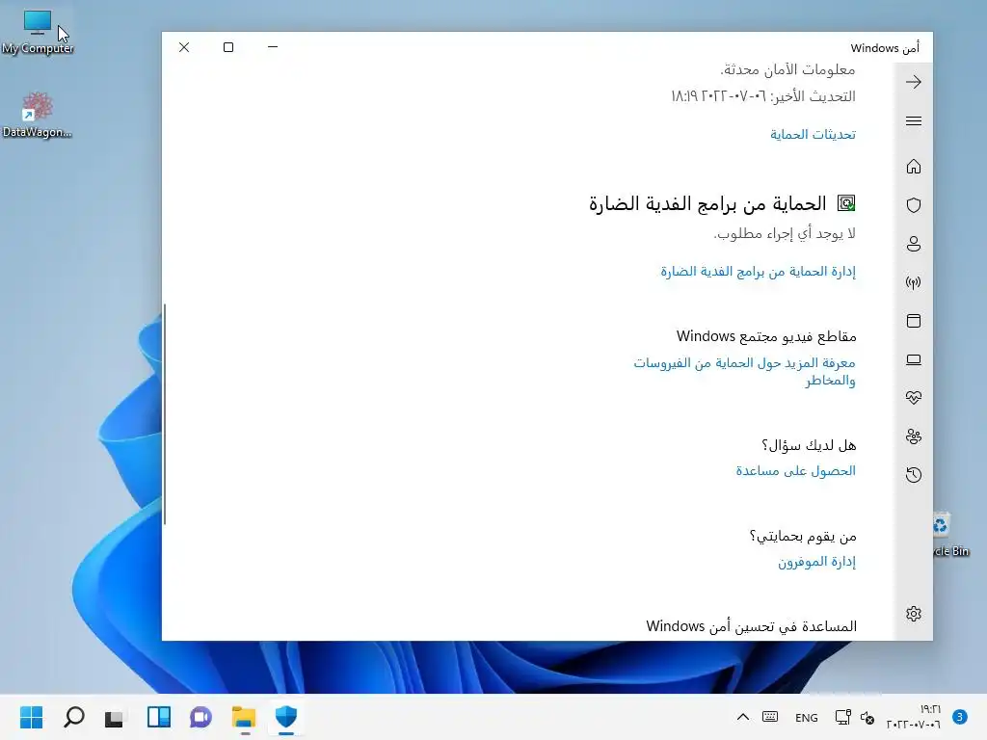Viewport: 987px width, 740px height.
Task: Maximize the Windows Security window
Action: click(x=228, y=47)
